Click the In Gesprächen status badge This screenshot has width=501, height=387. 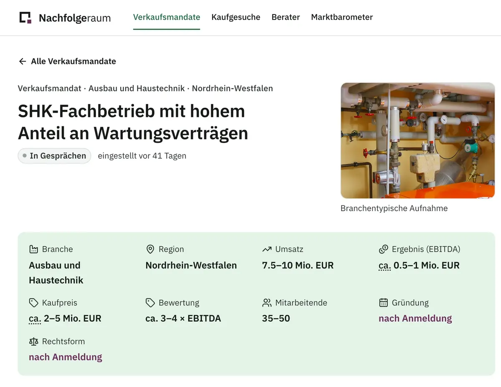(x=54, y=156)
